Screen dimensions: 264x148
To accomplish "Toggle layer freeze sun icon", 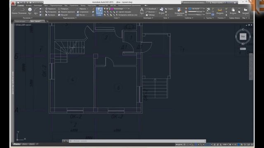I will [x=107, y=9].
